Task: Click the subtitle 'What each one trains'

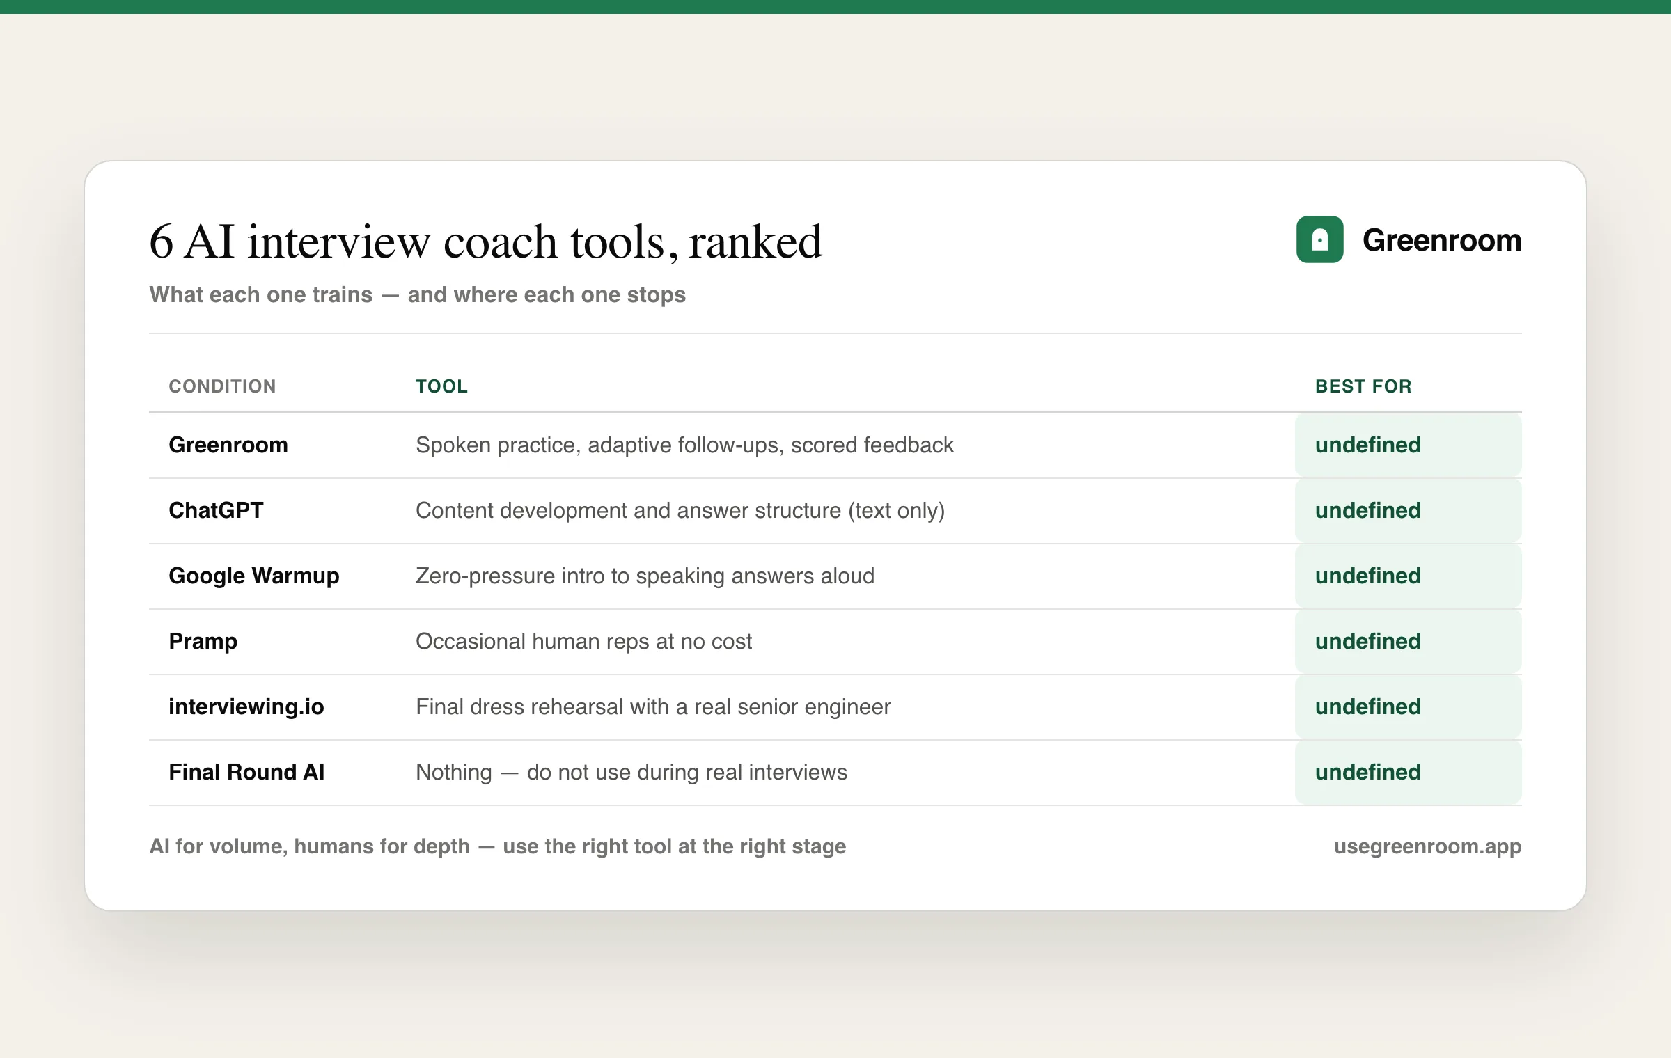Action: click(261, 294)
